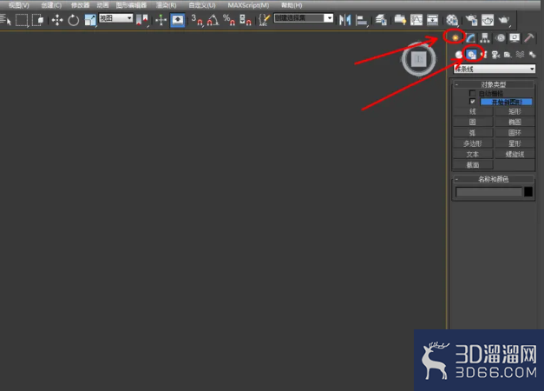Switch to the Utilities hammer tab

529,37
